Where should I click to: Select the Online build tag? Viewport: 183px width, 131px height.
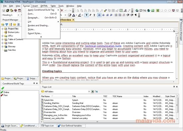[5, 92]
